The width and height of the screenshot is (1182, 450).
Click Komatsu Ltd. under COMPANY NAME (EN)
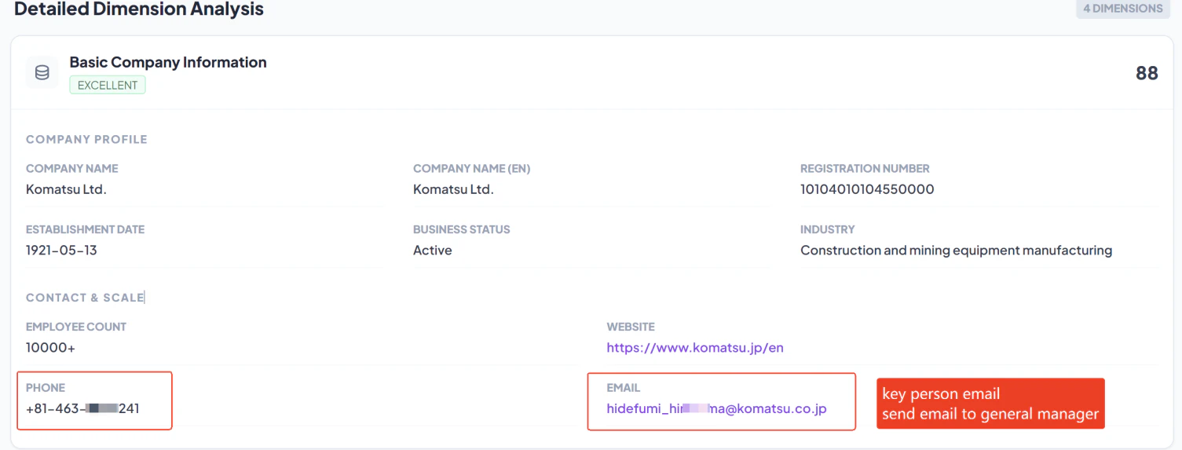pos(453,189)
